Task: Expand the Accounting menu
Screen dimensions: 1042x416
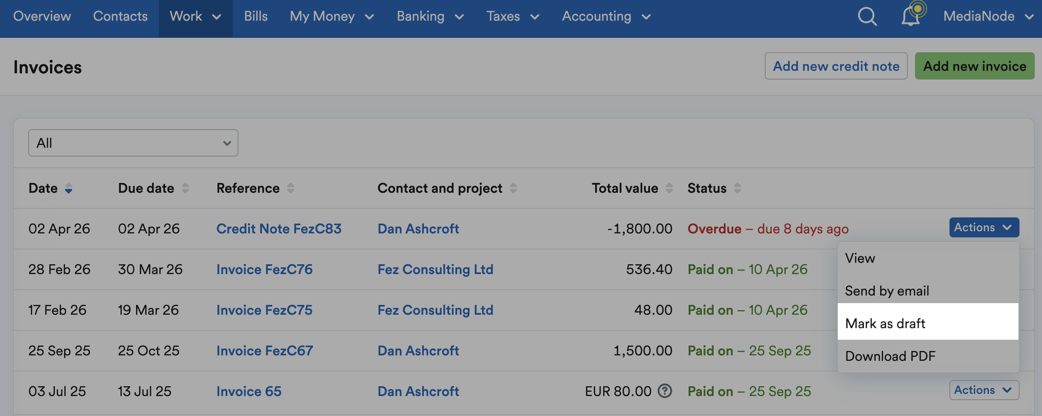Action: tap(606, 17)
